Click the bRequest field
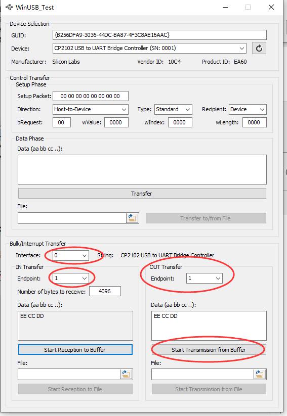This screenshot has width=287, height=416. [x=62, y=122]
